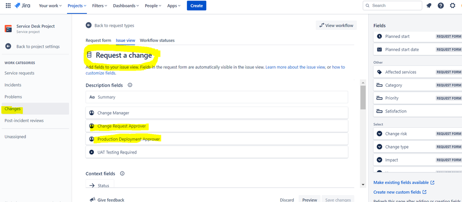This screenshot has height=202, width=462.
Task: Click the scroll up arrow of issue view scrollbar
Action: pyautogui.click(x=363, y=83)
